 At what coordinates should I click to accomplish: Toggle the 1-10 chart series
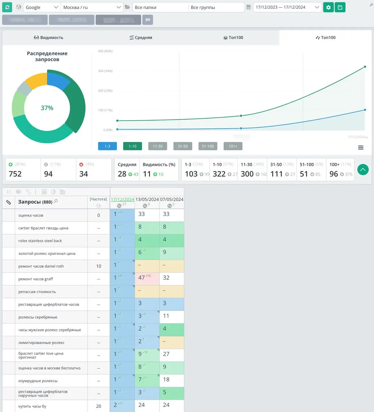coord(132,146)
